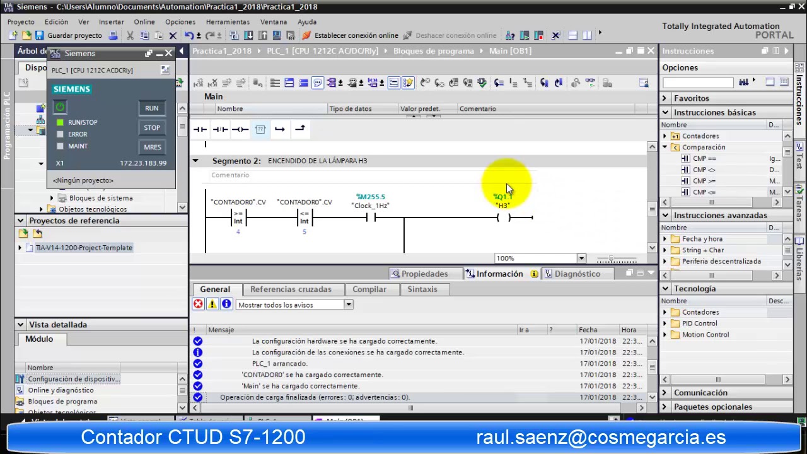Click STOP in the PLCSIM window
Screen dimensions: 807x454
click(152, 127)
